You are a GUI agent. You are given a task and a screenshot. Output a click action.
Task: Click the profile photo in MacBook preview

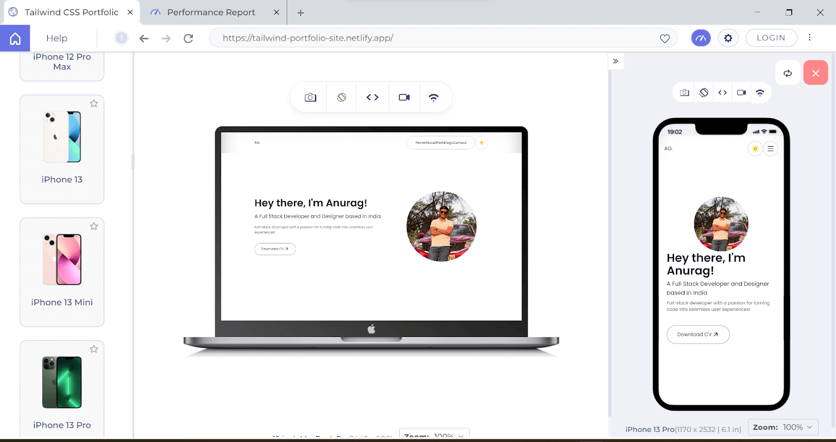[442, 227]
